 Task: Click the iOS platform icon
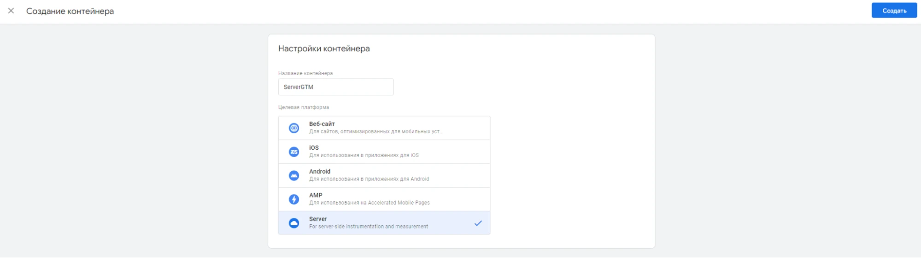(x=294, y=152)
